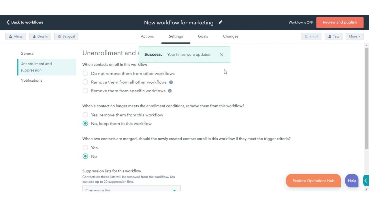The width and height of the screenshot is (369, 207).
Task: Expand the teal side panel chevron
Action: (x=366, y=181)
